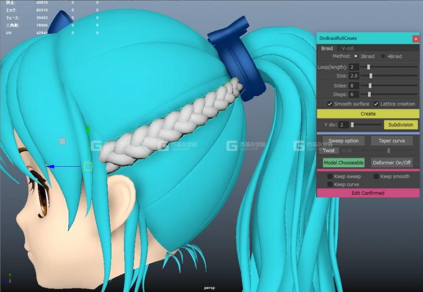Enable the Keep sweep checkbox
Image resolution: width=423 pixels, height=292 pixels.
coord(330,176)
